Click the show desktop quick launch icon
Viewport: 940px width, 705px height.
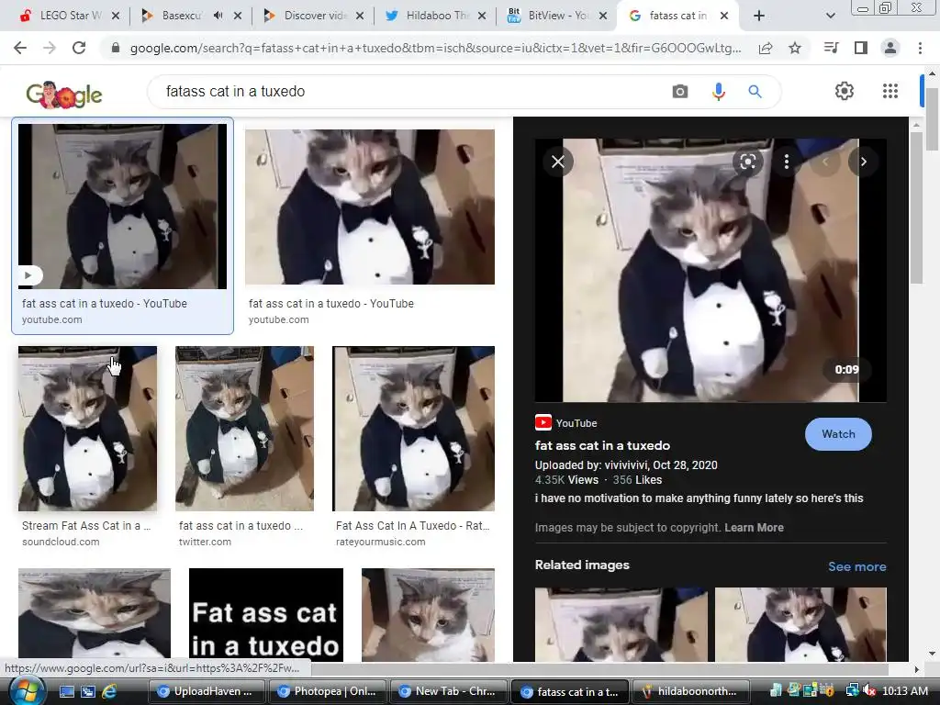(x=66, y=691)
